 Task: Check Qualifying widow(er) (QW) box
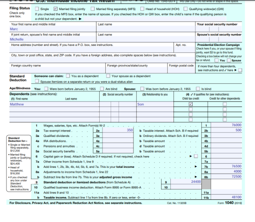click(185, 9)
